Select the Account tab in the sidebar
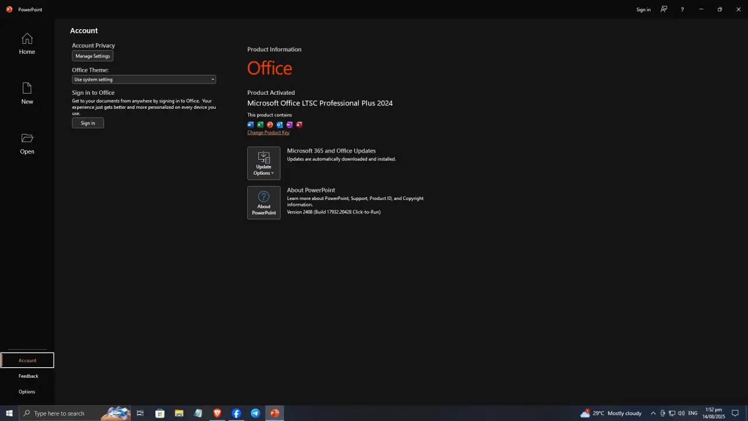The image size is (748, 421). (27, 360)
